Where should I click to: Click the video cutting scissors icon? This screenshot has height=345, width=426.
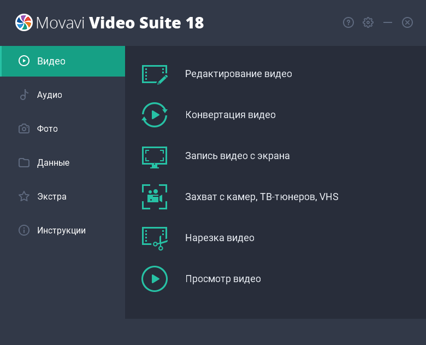point(155,238)
